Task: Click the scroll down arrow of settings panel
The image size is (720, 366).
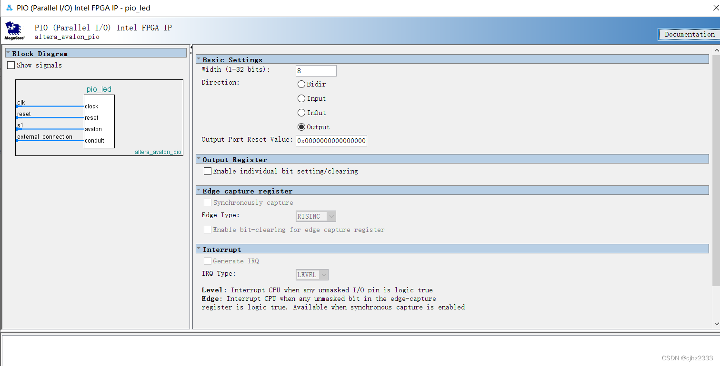Action: tap(716, 324)
